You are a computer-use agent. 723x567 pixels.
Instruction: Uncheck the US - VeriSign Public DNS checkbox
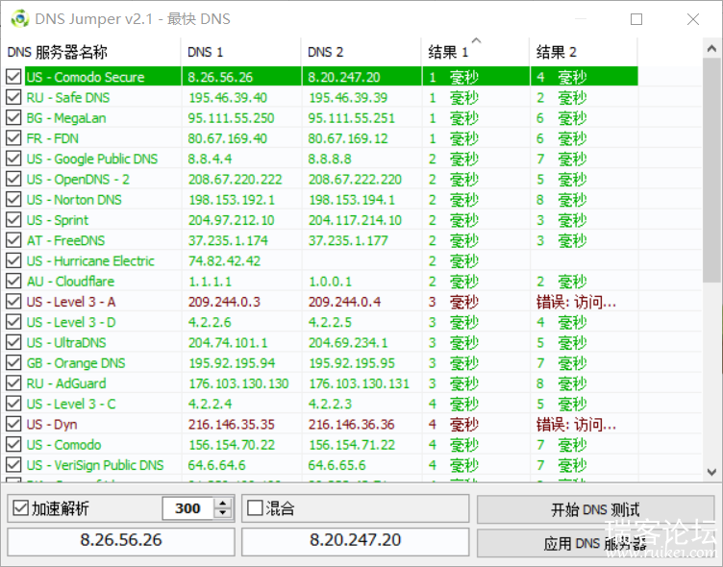point(13,465)
